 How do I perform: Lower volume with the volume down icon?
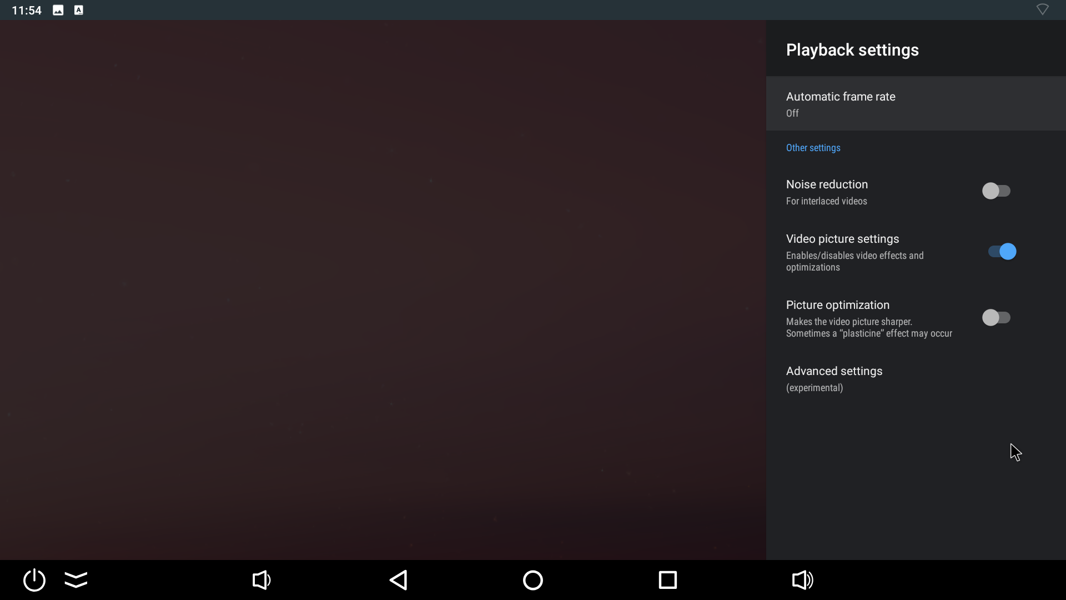pos(262,580)
